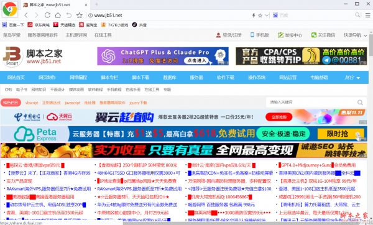Open vbscript featured link

[32, 103]
